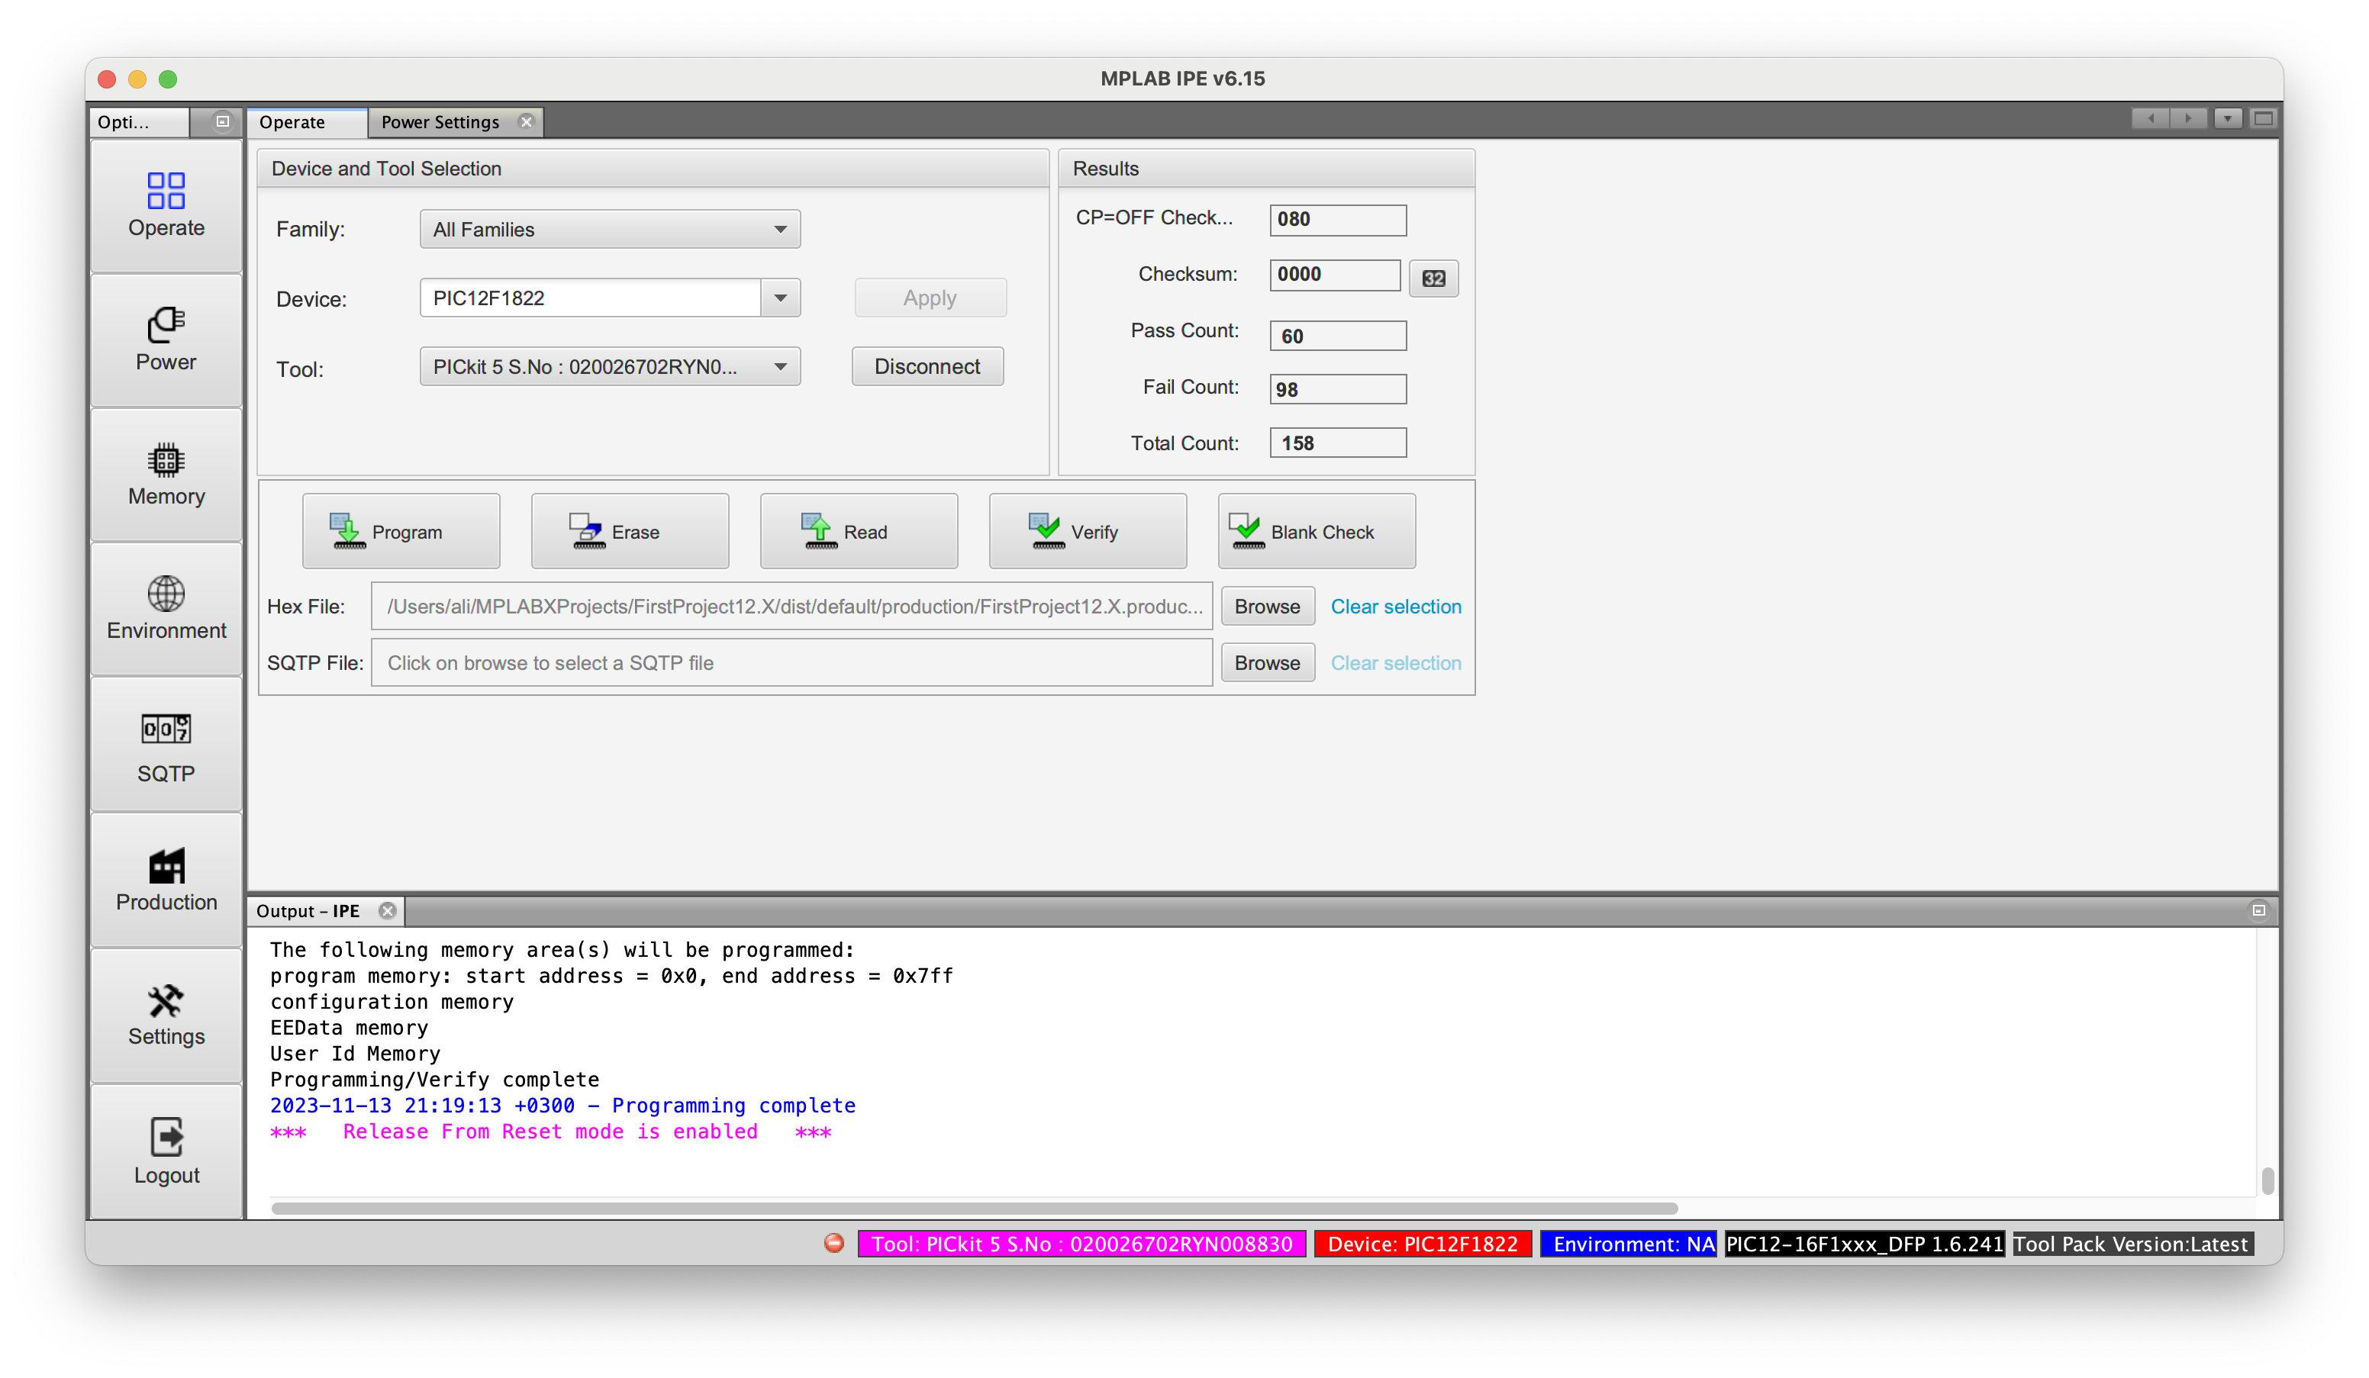2369x1378 pixels.
Task: Open the Device combo box arrow
Action: coord(780,298)
